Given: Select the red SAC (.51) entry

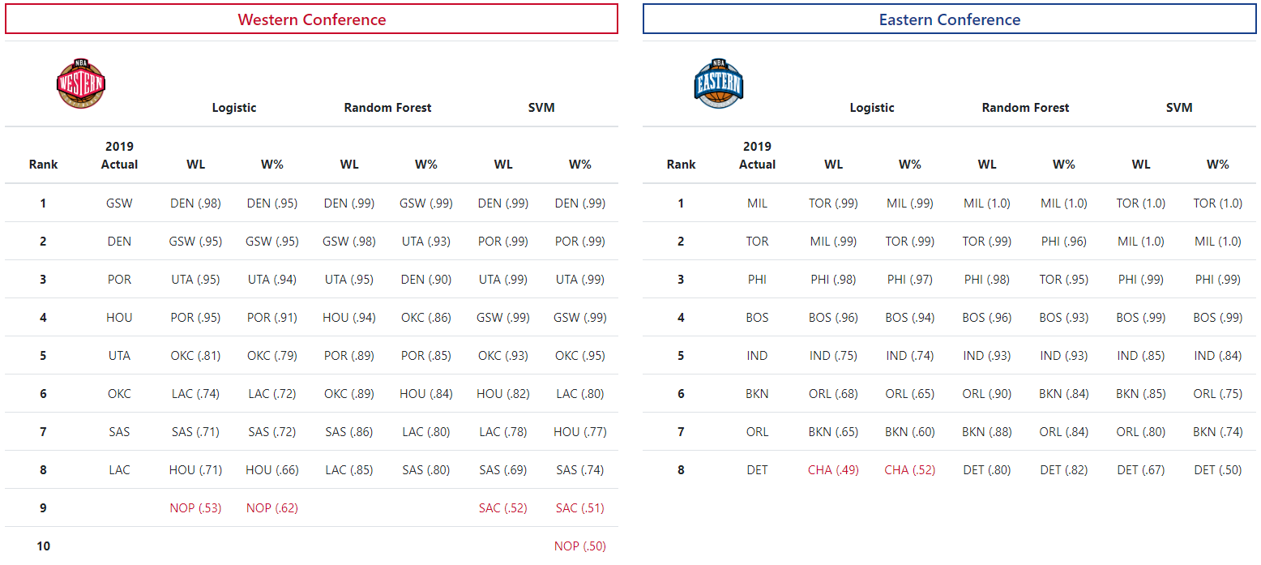Looking at the screenshot, I should pyautogui.click(x=580, y=508).
